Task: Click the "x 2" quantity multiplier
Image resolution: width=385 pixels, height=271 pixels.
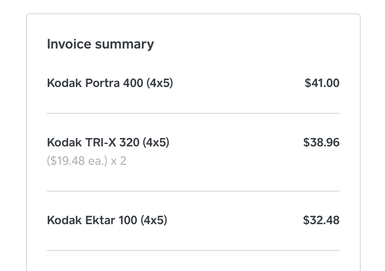Action: (x=118, y=161)
